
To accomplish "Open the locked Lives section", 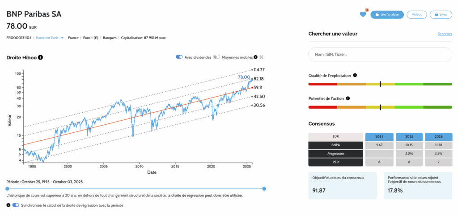I will 441,15.
